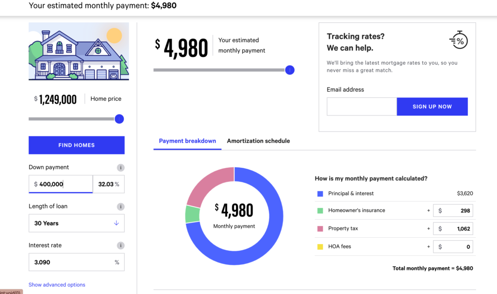
Task: Select the Payment breakdown tab
Action: point(187,141)
